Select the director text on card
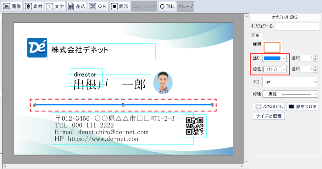The image size is (322, 169). (x=85, y=74)
